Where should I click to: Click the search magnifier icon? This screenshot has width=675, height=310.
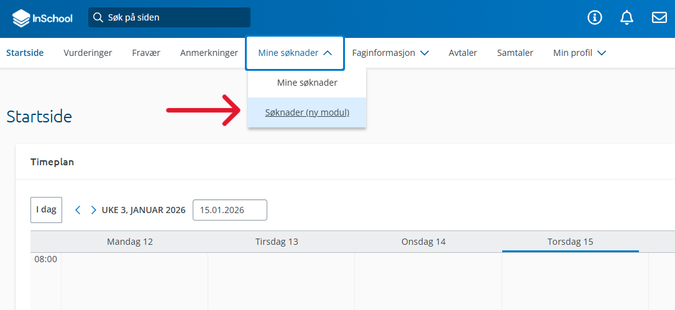pyautogui.click(x=98, y=17)
